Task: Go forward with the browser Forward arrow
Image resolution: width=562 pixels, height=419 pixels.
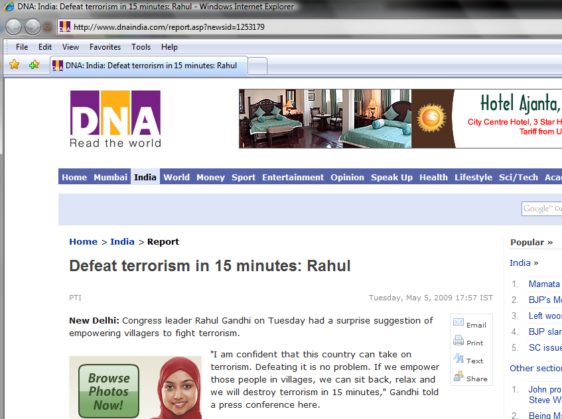Action: pyautogui.click(x=33, y=27)
